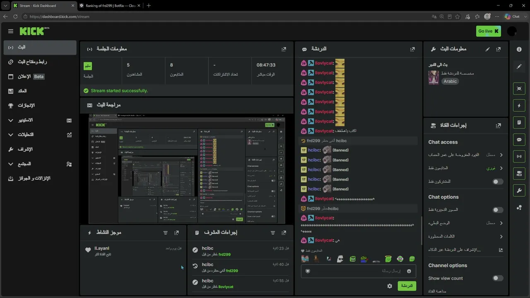Click frd299 in the 23-seconds ban entry

(x=224, y=255)
